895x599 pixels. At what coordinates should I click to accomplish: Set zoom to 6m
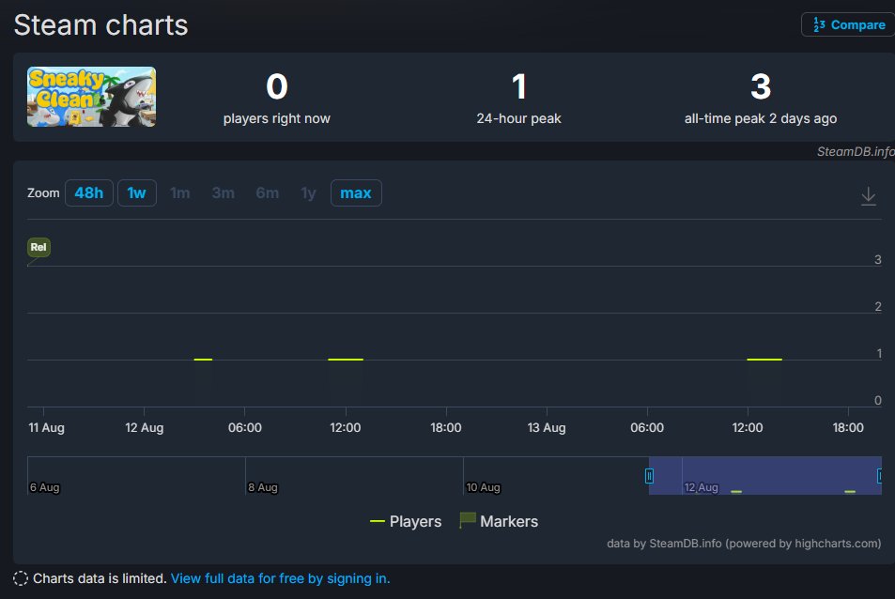[267, 192]
